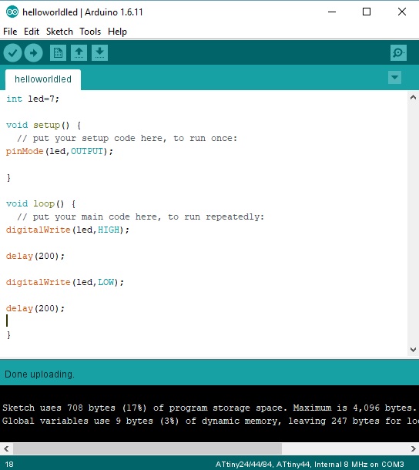Click the Verify sketch checkmark button
The width and height of the screenshot is (419, 470).
[x=12, y=53]
